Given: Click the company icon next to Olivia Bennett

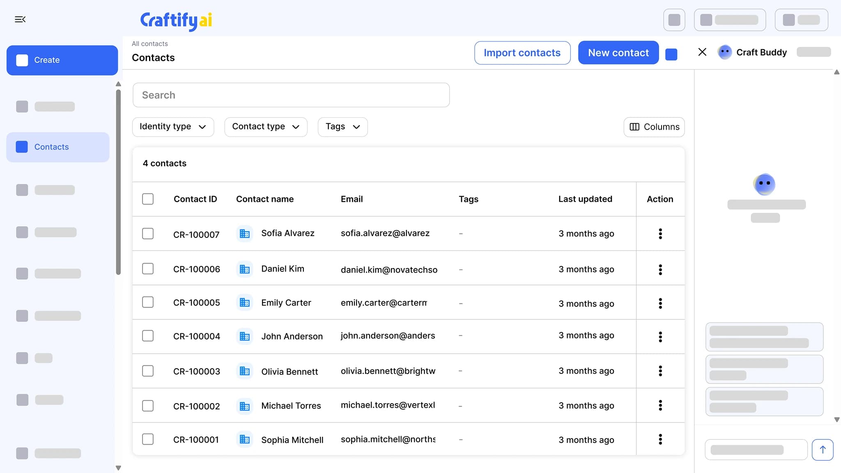Looking at the screenshot, I should 245,371.
